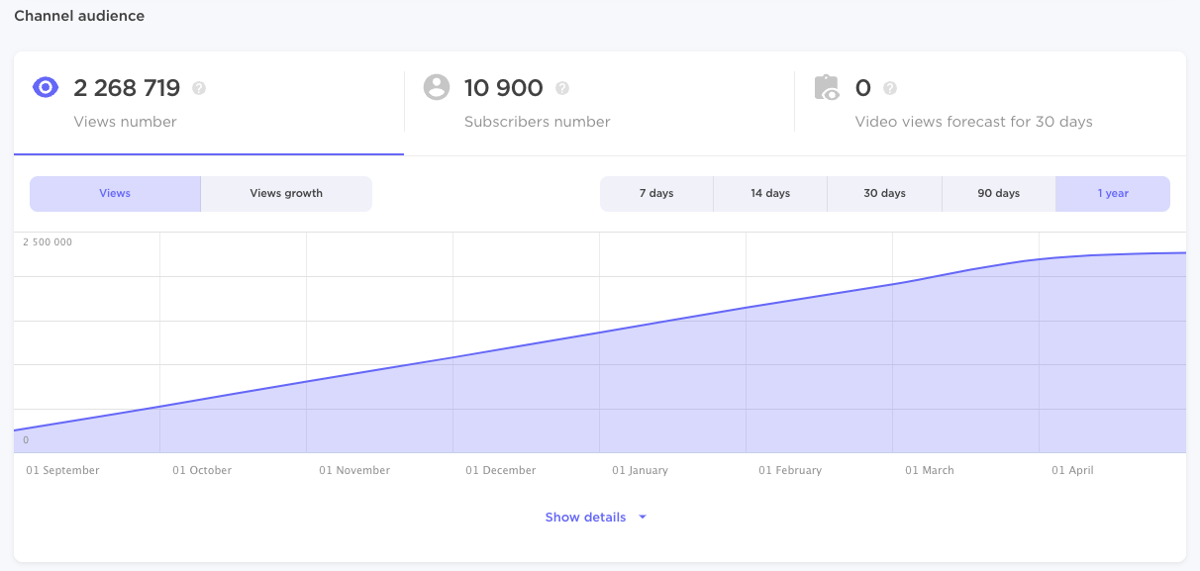Click the camera icon for video views forecast
The width and height of the screenshot is (1200, 571).
coord(828,87)
